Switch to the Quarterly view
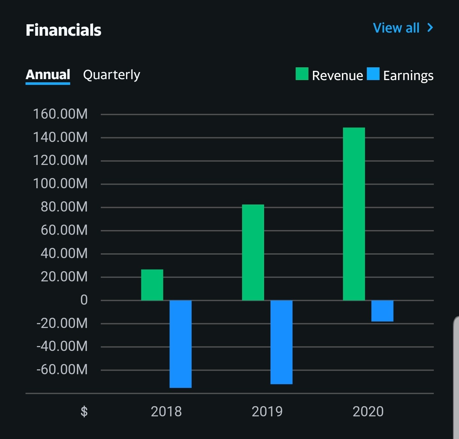The image size is (459, 439). (x=111, y=75)
